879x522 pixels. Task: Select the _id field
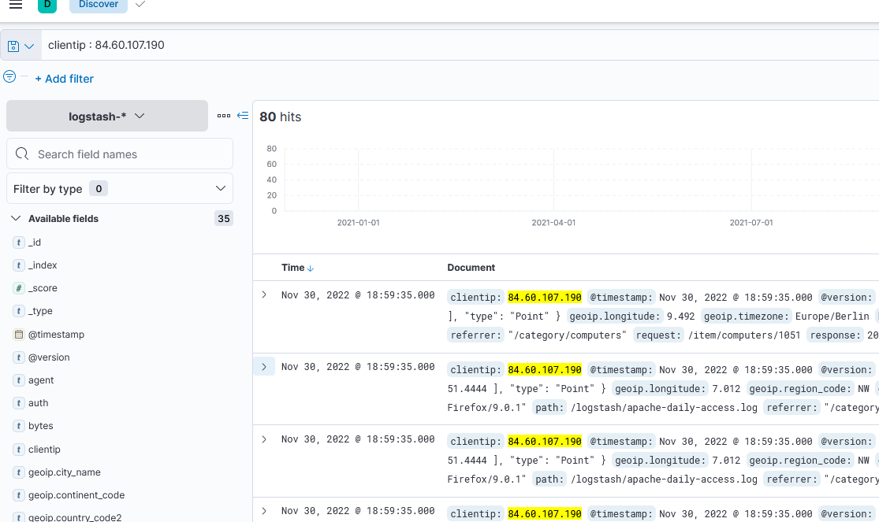[x=35, y=242]
